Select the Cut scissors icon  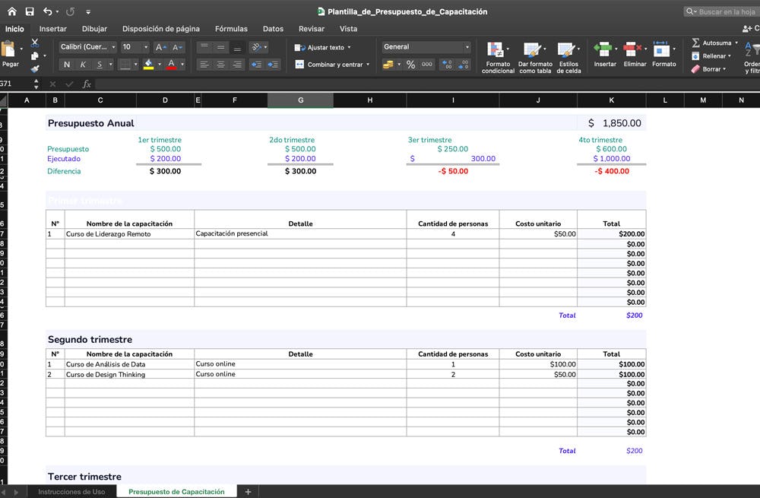pyautogui.click(x=34, y=43)
